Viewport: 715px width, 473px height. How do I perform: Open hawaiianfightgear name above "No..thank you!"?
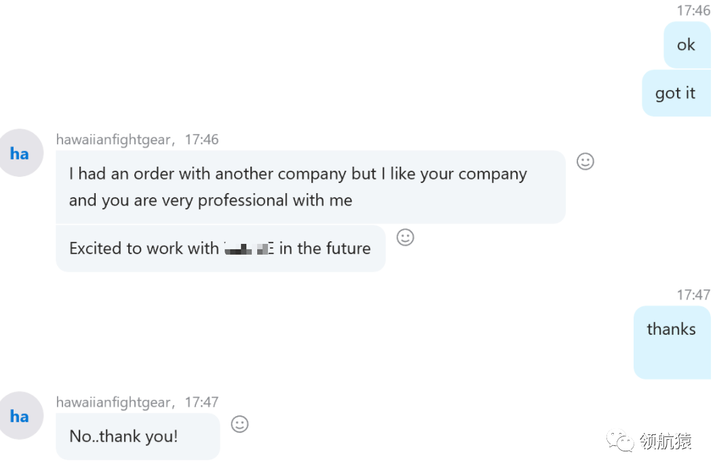pyautogui.click(x=113, y=403)
